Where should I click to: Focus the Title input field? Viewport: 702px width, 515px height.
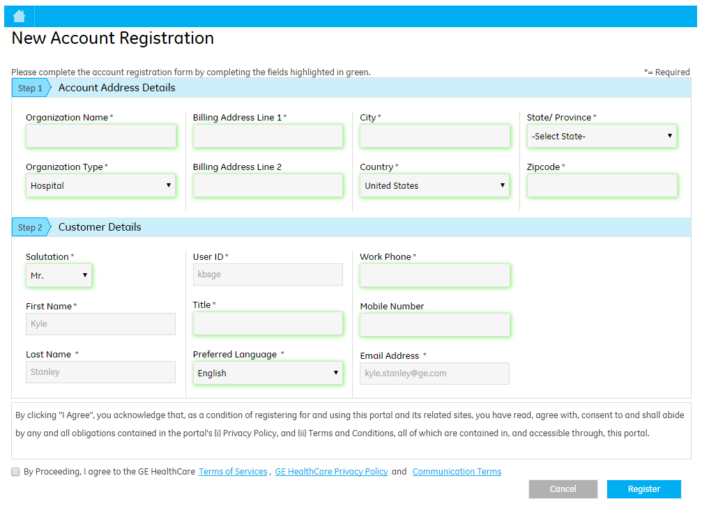pos(268,324)
